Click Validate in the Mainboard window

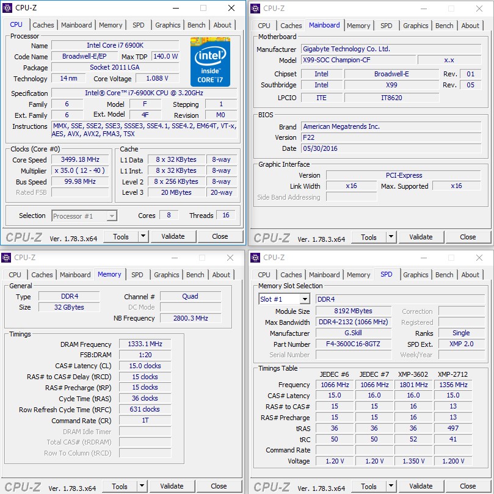coord(421,237)
